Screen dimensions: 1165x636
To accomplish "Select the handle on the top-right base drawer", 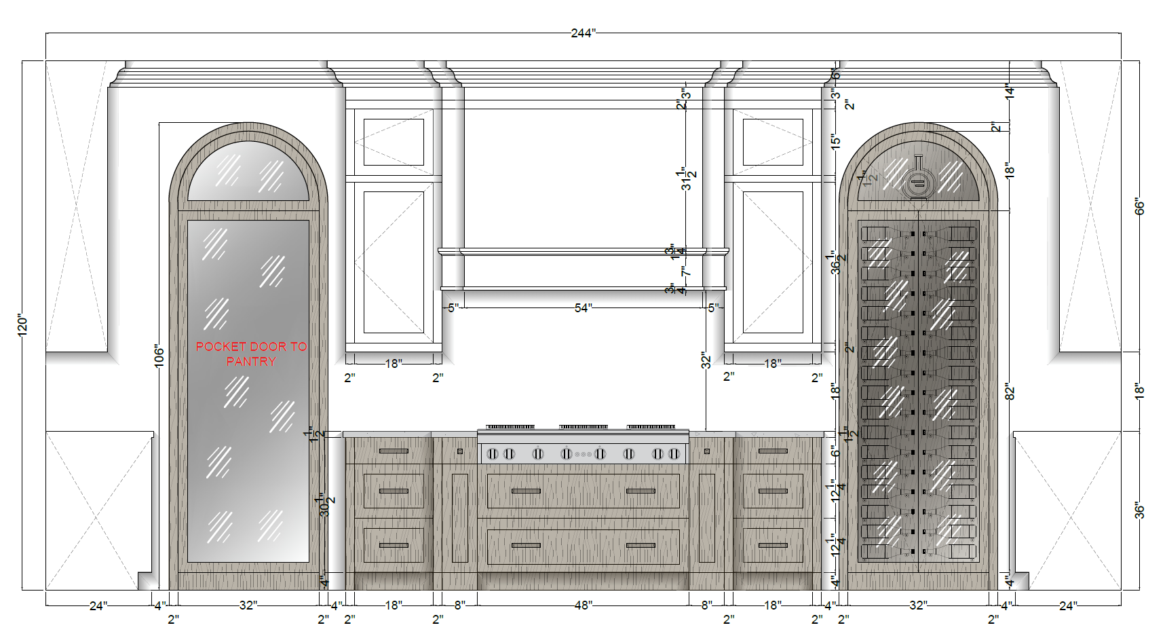I will tap(773, 451).
